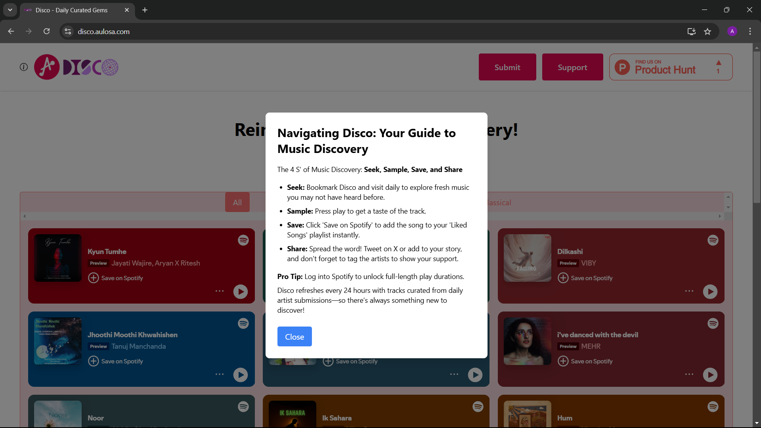This screenshot has width=761, height=428.
Task: Save Jhoothi Moothi Khwahishen on Spotify
Action: pyautogui.click(x=115, y=361)
